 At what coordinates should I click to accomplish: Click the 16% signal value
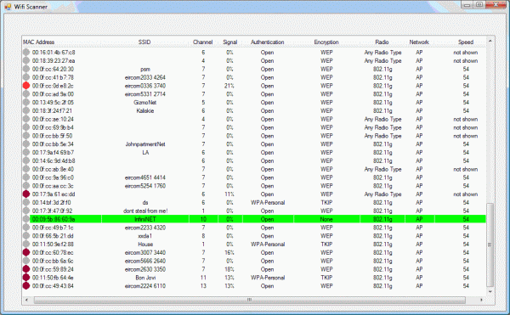point(229,253)
